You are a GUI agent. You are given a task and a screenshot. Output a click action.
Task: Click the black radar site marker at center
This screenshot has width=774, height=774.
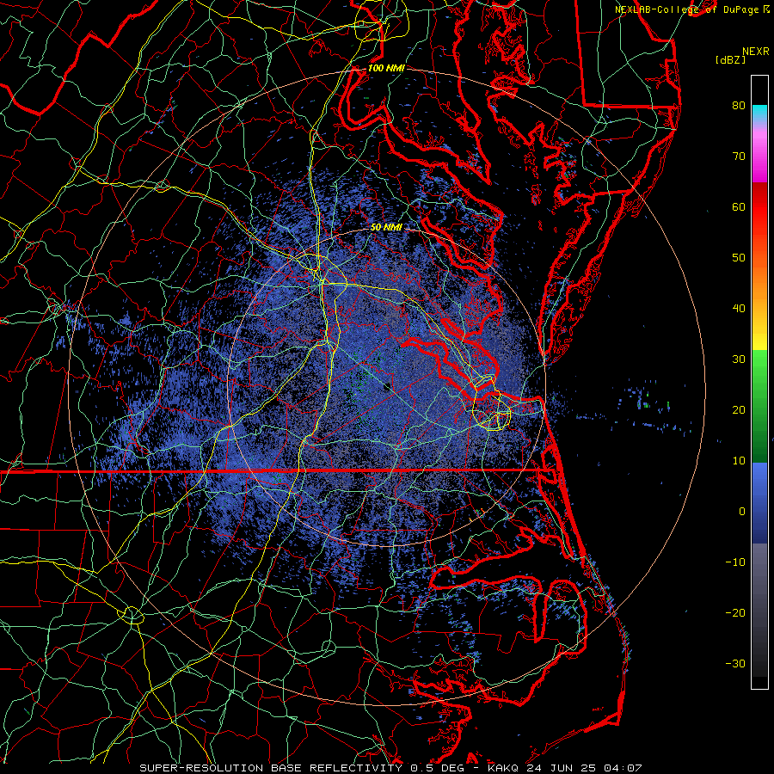[x=387, y=386]
